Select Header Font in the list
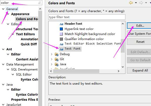 point(73,24)
